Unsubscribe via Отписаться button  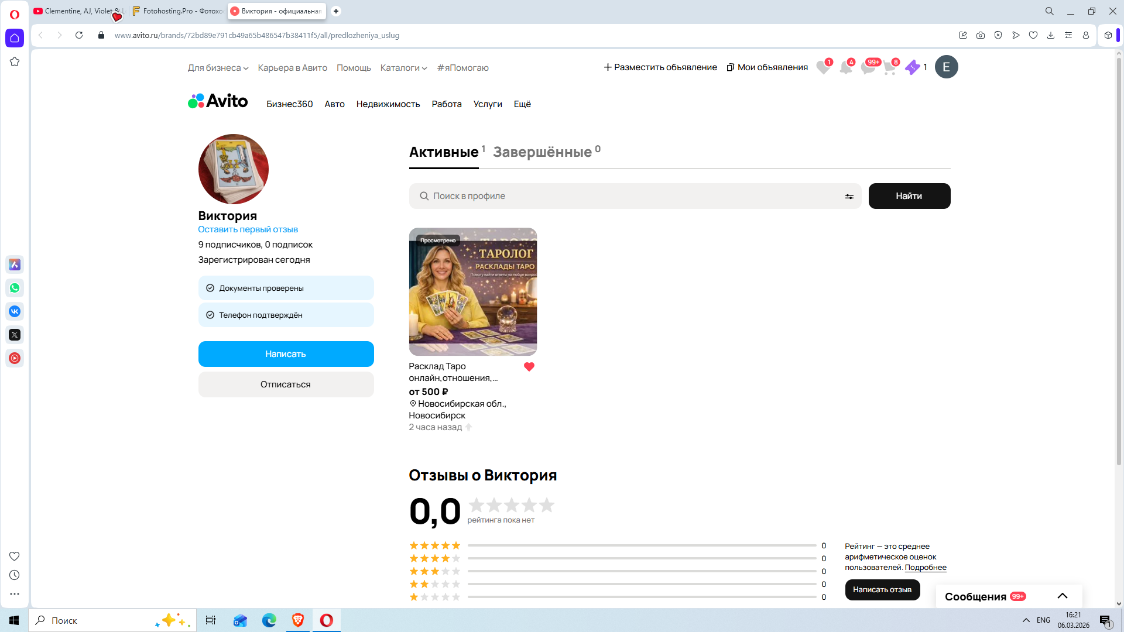286,384
